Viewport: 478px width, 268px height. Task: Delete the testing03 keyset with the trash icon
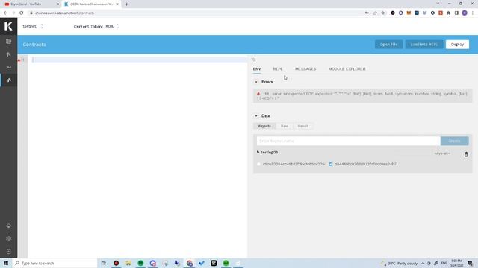pos(466,154)
